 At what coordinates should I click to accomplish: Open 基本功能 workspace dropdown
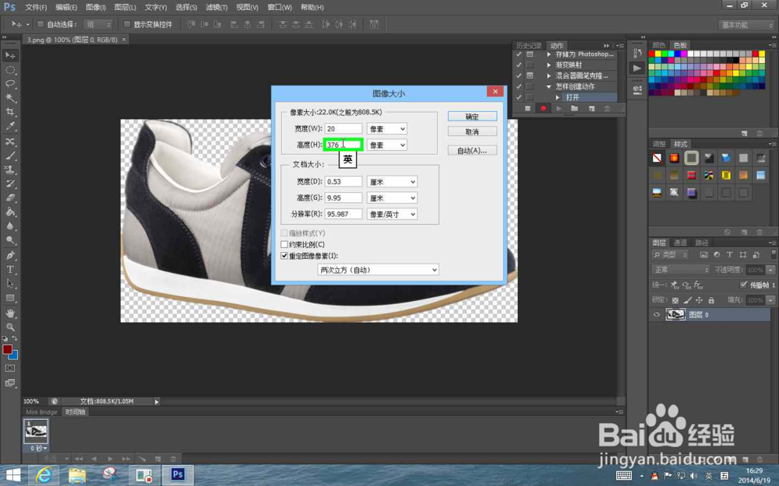point(747,25)
